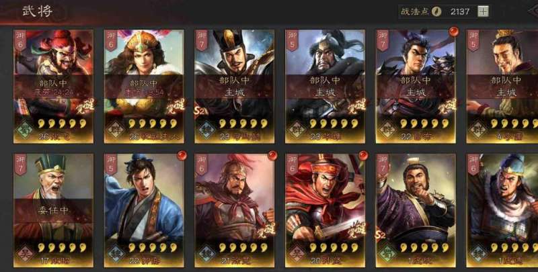538x272 pixels.
Task: Click the 部队中 主城 label on Hua Xiong
Action: click(x=325, y=87)
